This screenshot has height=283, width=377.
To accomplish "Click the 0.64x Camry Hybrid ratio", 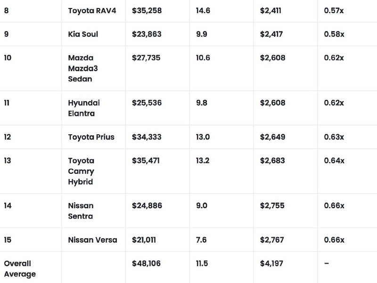I will point(334,161).
